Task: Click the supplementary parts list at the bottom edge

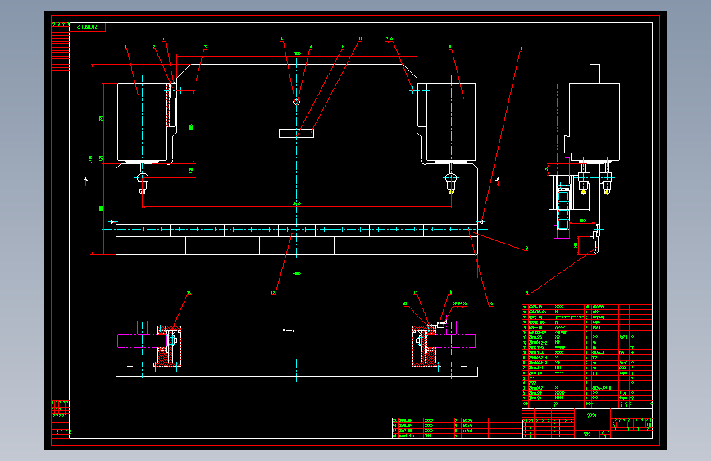Action: click(x=457, y=428)
